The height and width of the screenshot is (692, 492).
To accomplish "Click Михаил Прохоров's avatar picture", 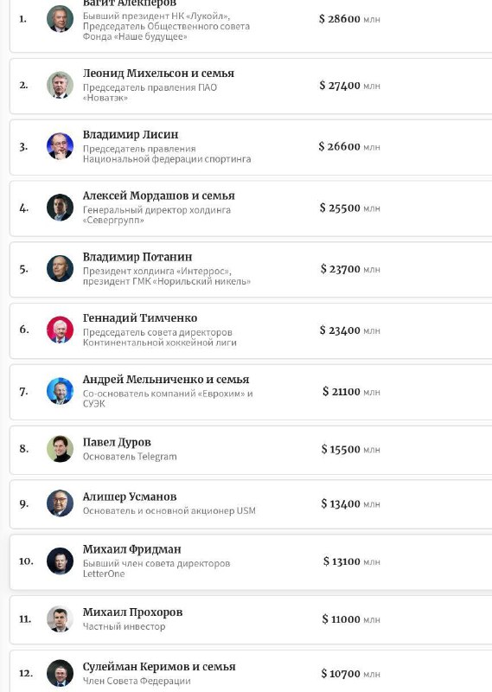I will tap(60, 618).
